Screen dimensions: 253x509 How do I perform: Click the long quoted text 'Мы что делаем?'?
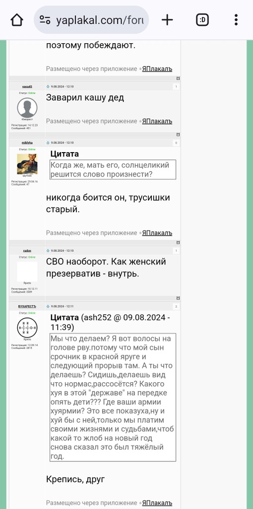113,397
